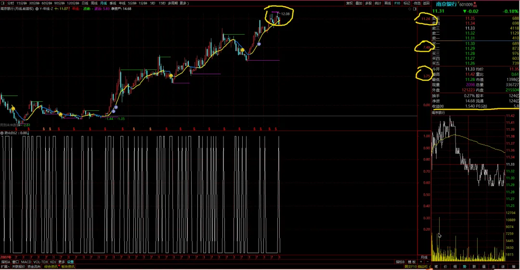The image size is (520, 270).
Task: Switch chart to 分时 intraday view
Action: (10, 3)
